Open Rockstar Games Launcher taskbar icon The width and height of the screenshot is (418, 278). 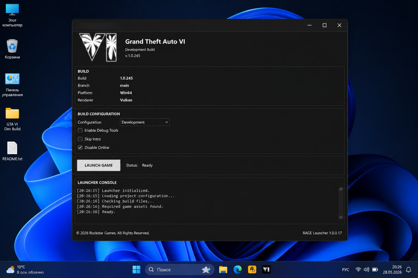tap(252, 270)
